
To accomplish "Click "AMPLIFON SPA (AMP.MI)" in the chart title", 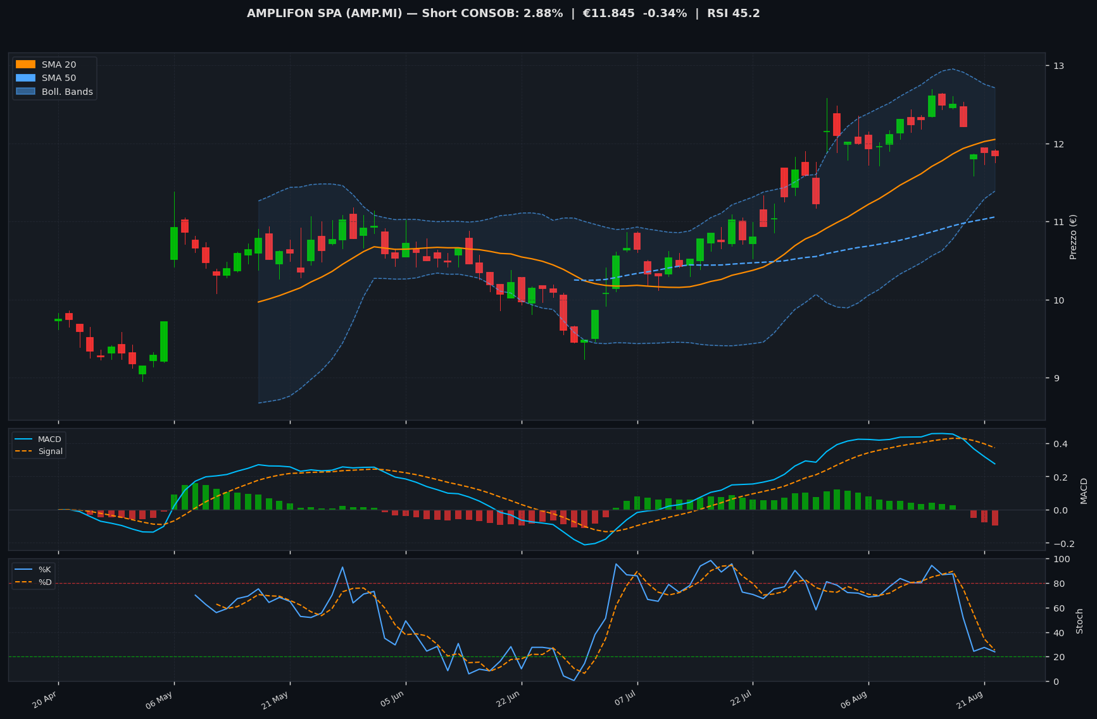I will (325, 13).
